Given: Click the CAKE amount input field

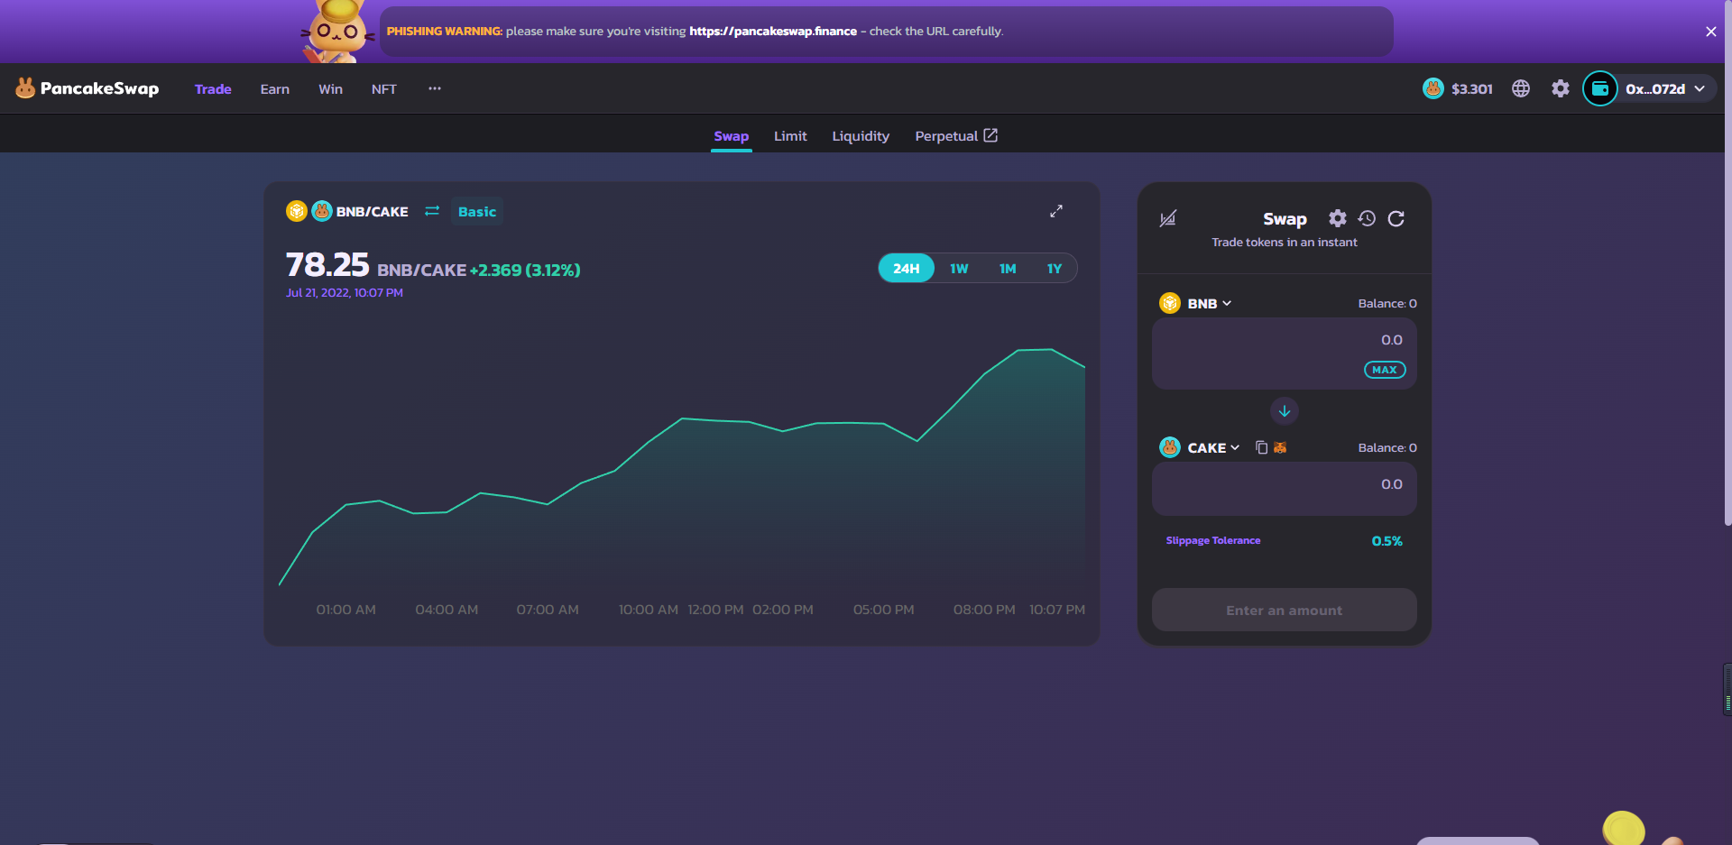Looking at the screenshot, I should click(1284, 488).
